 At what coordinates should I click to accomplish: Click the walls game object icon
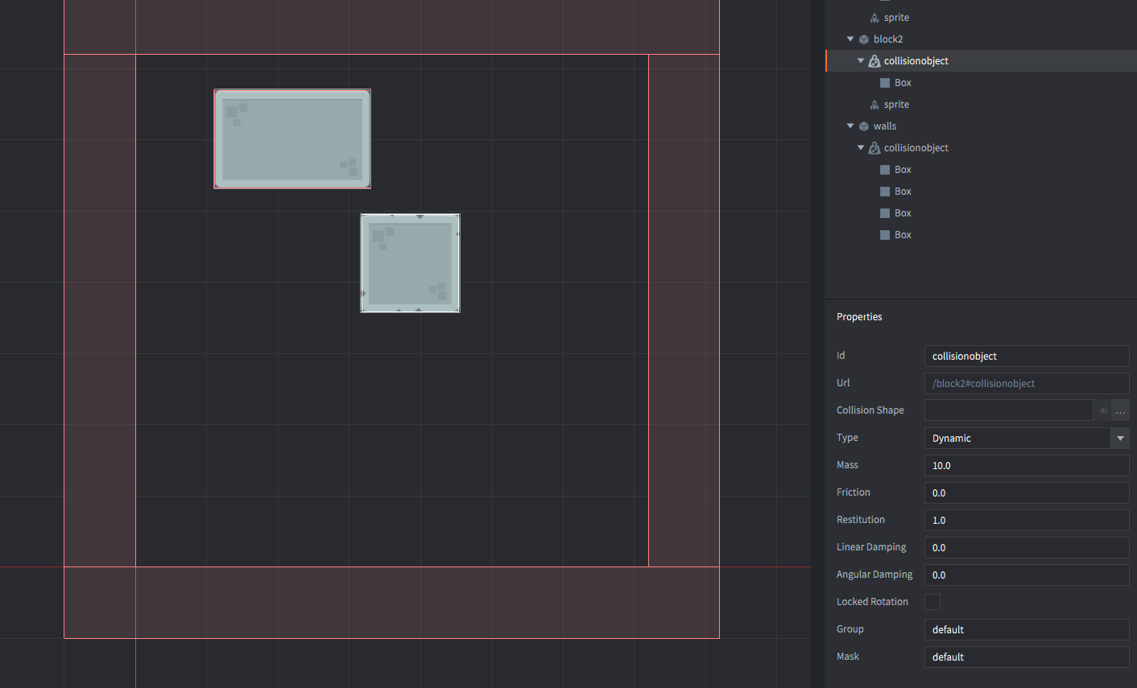863,126
